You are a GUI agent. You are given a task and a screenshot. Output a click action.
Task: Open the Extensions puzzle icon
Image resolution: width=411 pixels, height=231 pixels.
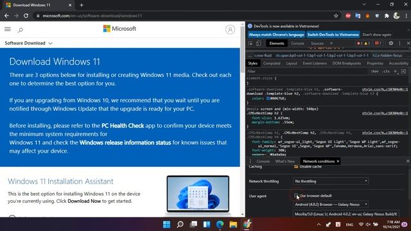coord(387,15)
